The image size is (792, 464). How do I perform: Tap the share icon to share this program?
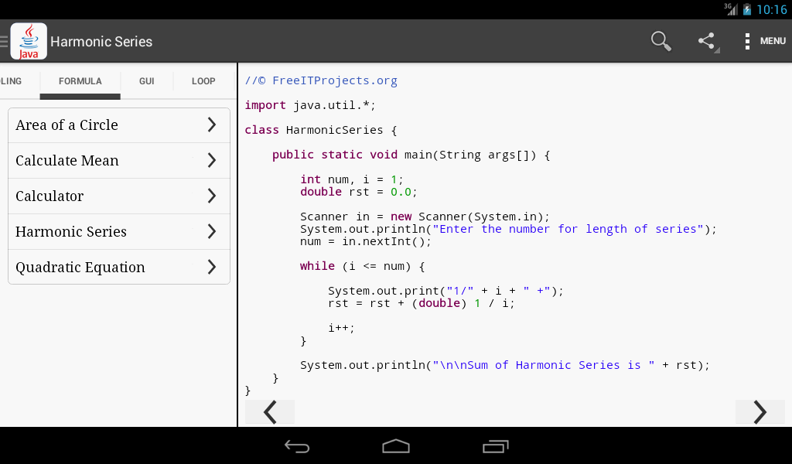tap(705, 40)
